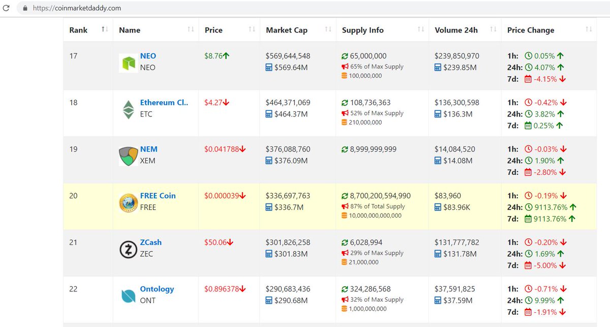The image size is (610, 327).
Task: Click the megaphone icon for 65% of Max Supply
Action: point(345,67)
